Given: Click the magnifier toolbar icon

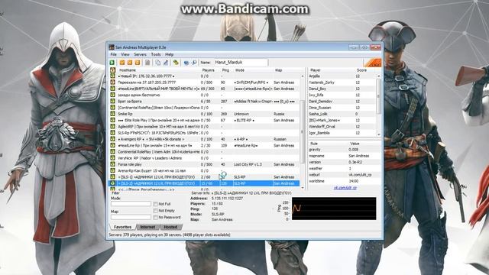Looking at the screenshot, I should tap(193, 63).
